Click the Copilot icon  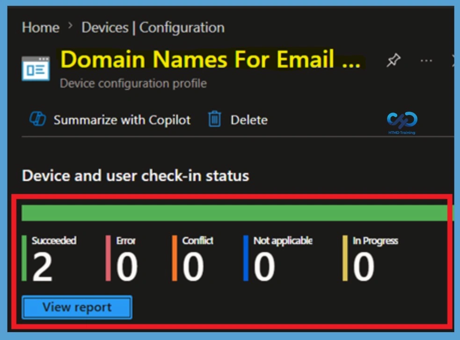[38, 119]
